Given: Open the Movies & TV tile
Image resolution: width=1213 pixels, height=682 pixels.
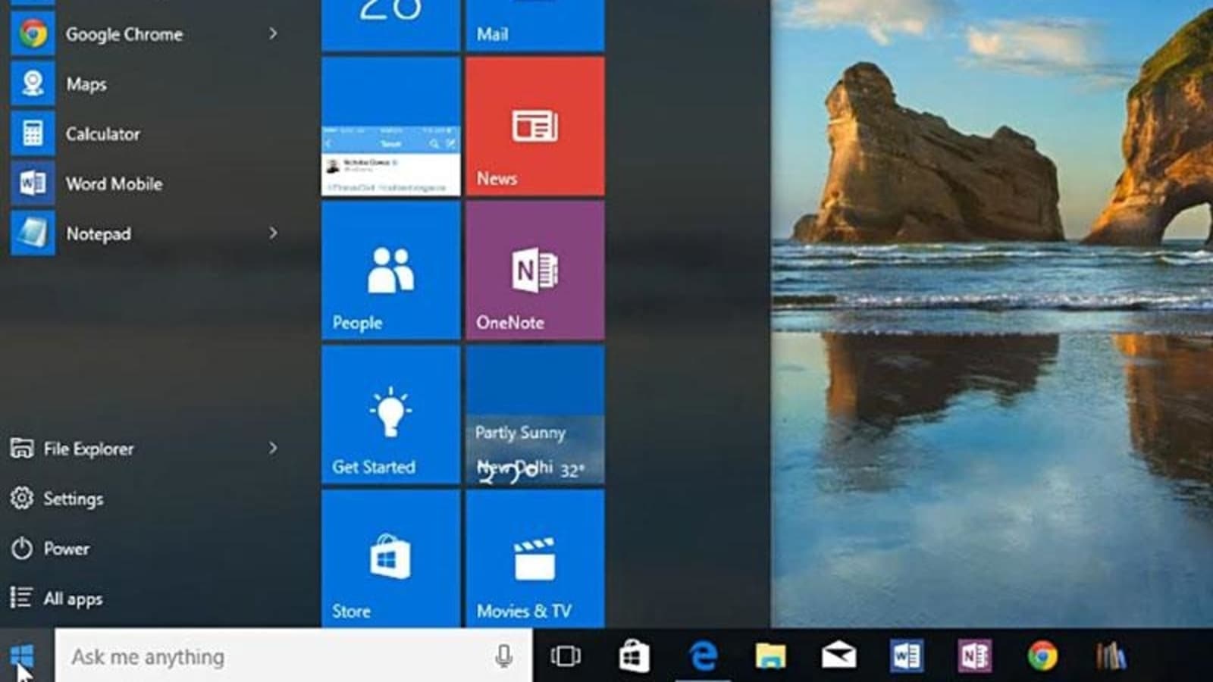Looking at the screenshot, I should (535, 558).
